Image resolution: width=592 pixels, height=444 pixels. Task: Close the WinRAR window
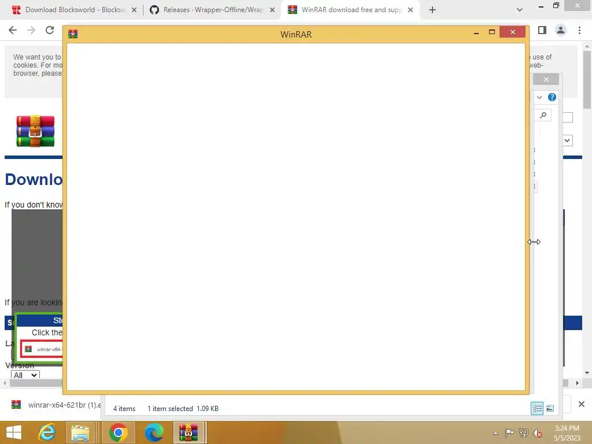click(512, 32)
